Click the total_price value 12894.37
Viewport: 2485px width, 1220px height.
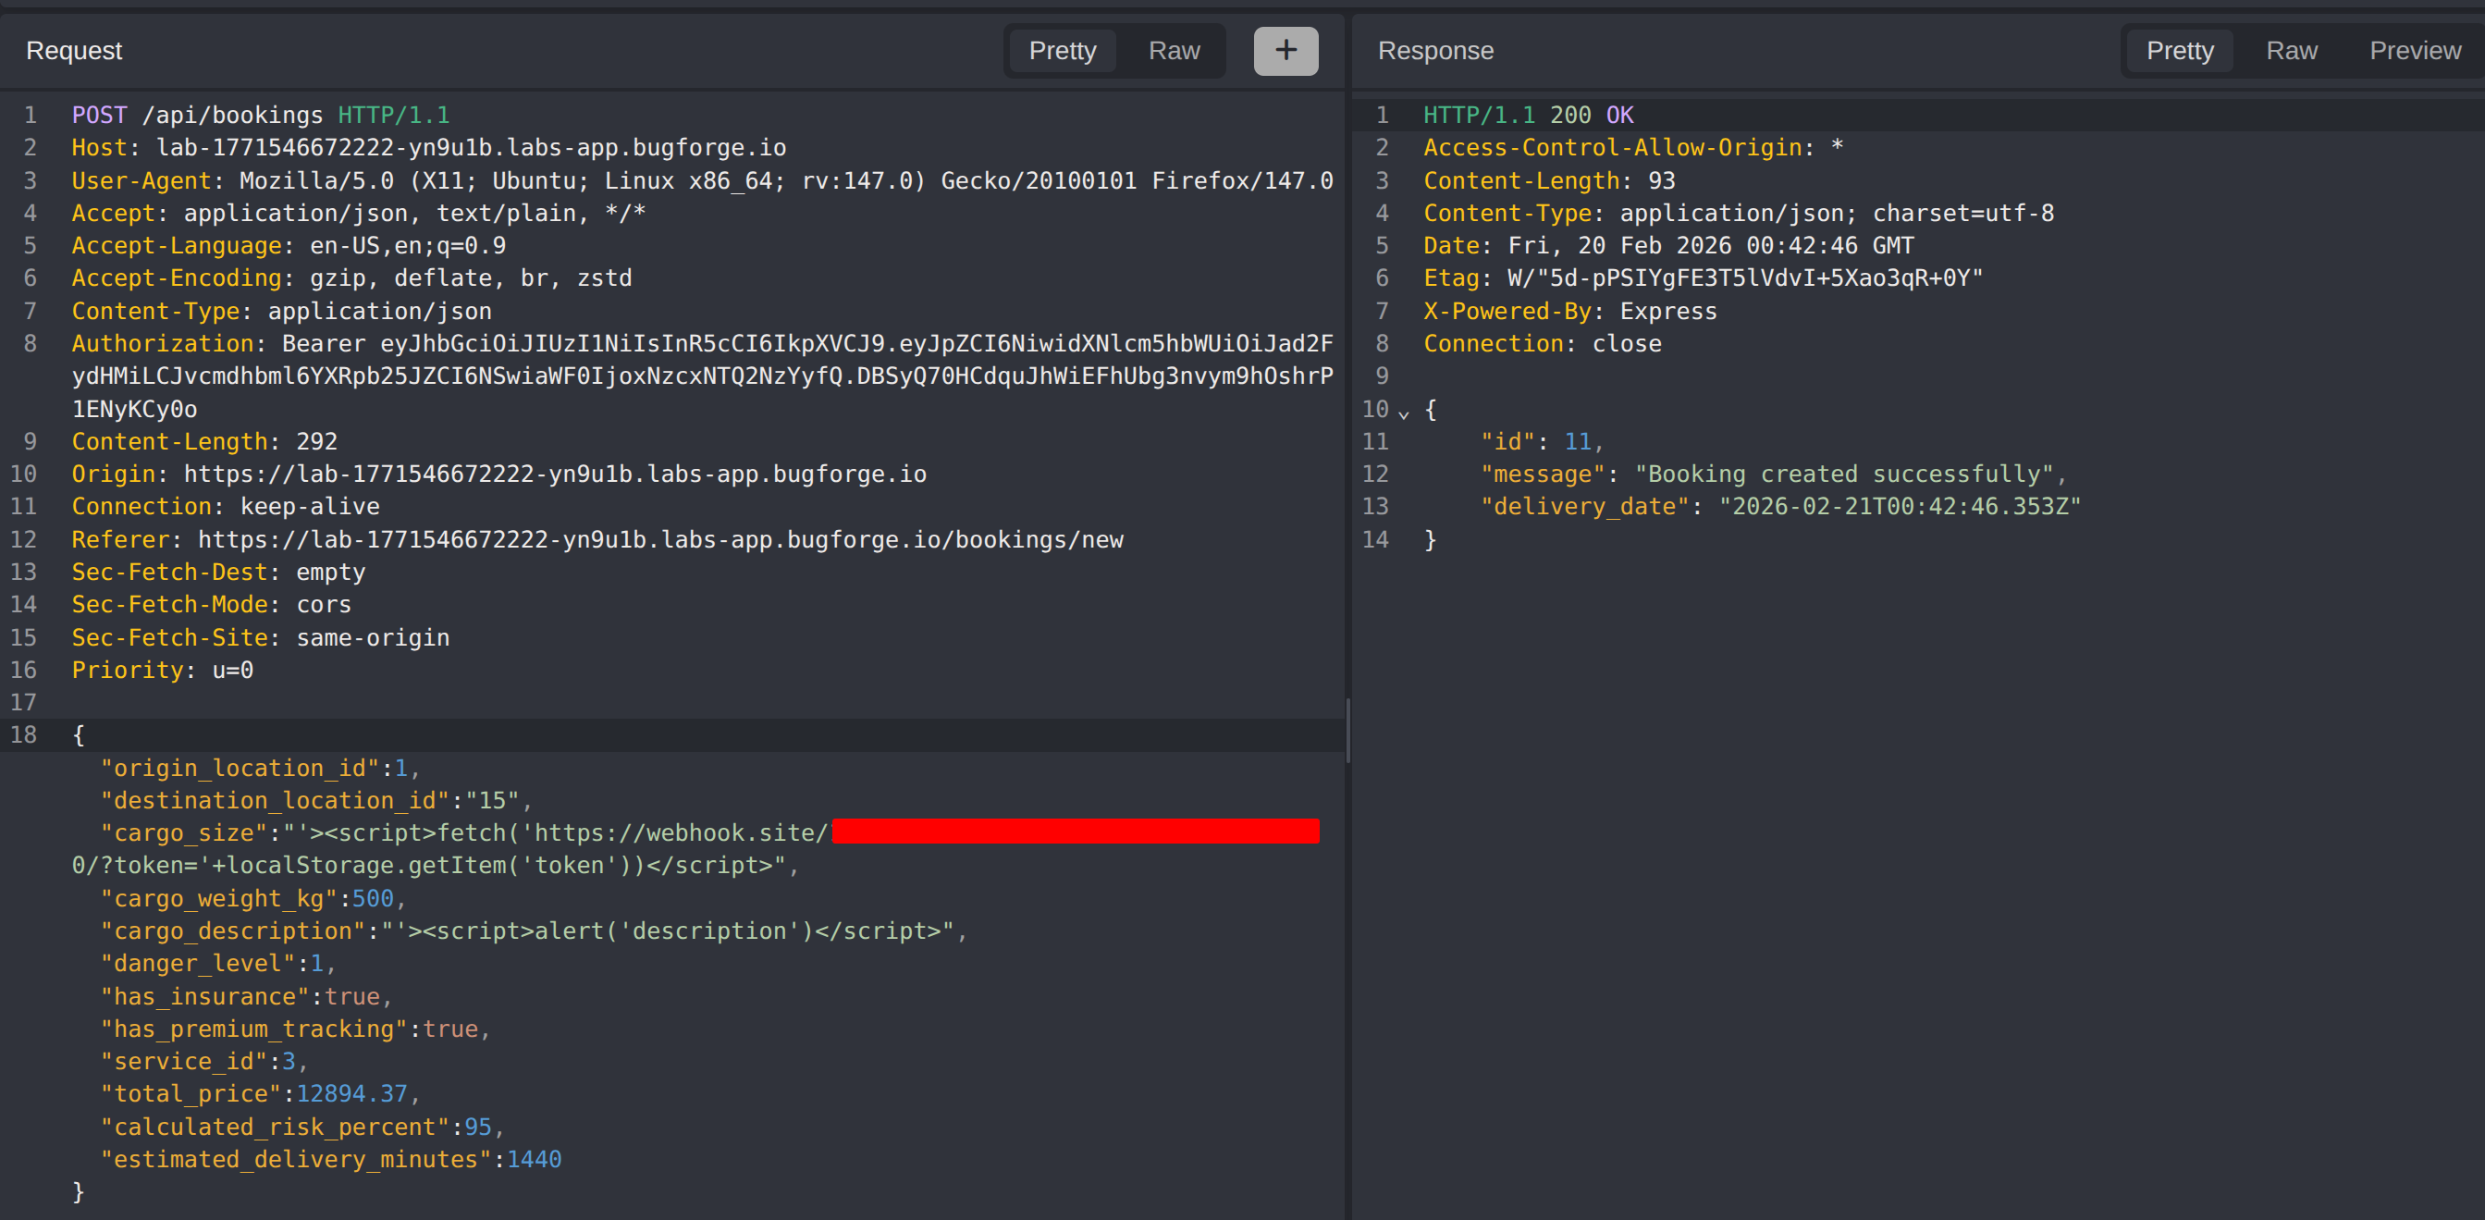[351, 1093]
